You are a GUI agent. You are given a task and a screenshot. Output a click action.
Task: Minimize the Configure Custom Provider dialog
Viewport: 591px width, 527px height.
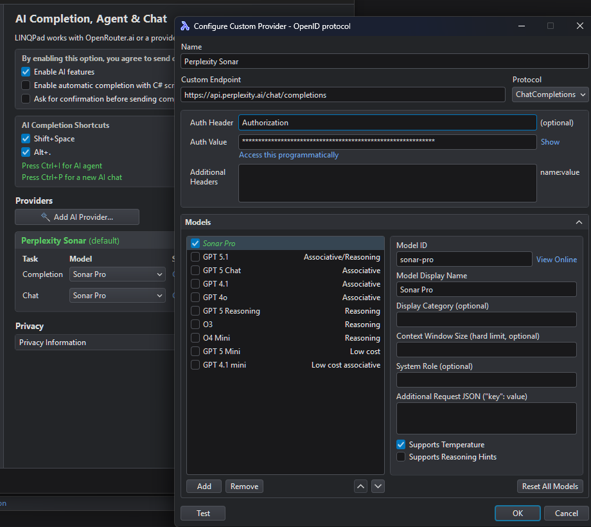point(522,26)
